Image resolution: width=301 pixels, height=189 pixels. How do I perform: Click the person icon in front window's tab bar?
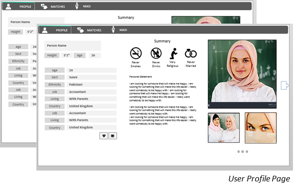(x=45, y=30)
